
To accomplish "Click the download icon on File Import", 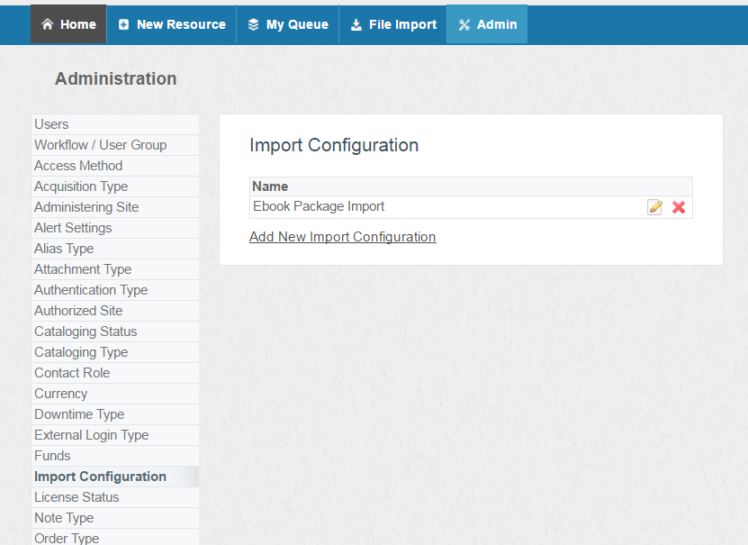I will tap(356, 25).
